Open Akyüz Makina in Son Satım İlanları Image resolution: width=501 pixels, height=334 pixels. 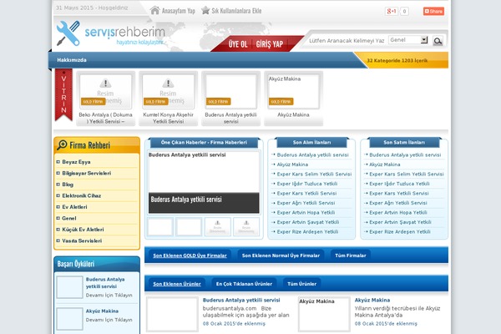coord(385,164)
